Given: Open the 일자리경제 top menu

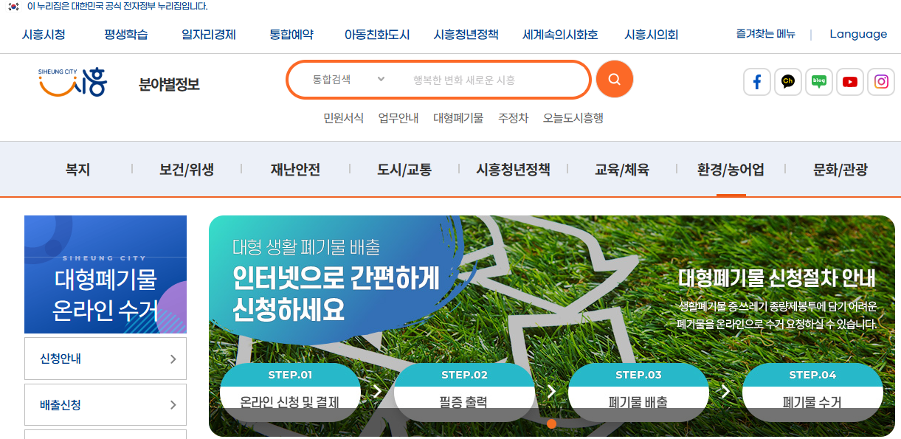Looking at the screenshot, I should (x=209, y=35).
